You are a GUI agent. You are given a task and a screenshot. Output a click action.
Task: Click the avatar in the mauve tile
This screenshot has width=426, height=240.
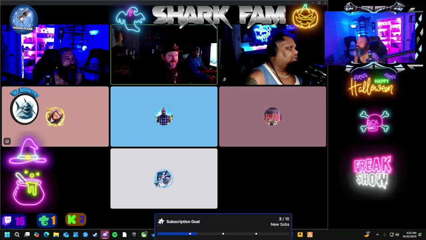tap(273, 117)
